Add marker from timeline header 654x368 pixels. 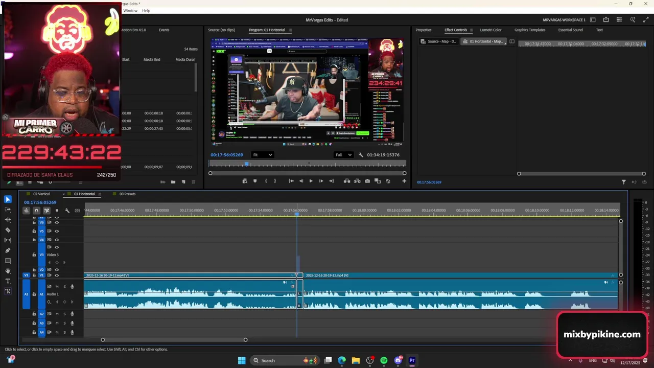[x=57, y=211]
